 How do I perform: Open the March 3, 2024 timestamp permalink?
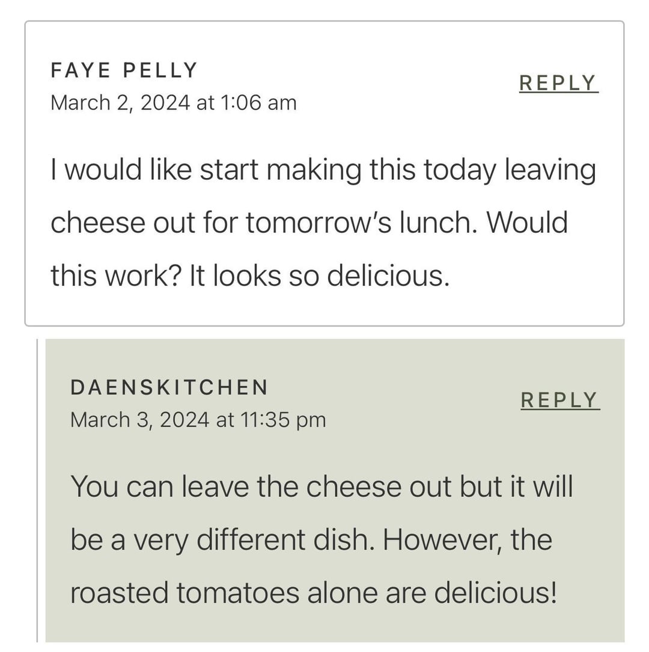[198, 420]
